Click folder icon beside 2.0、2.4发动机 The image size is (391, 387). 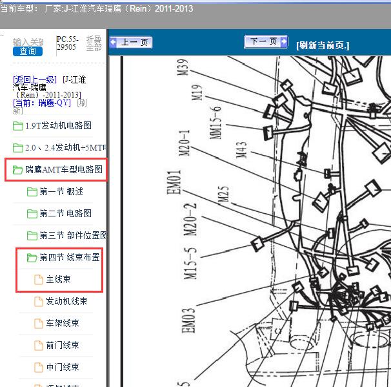tap(18, 147)
